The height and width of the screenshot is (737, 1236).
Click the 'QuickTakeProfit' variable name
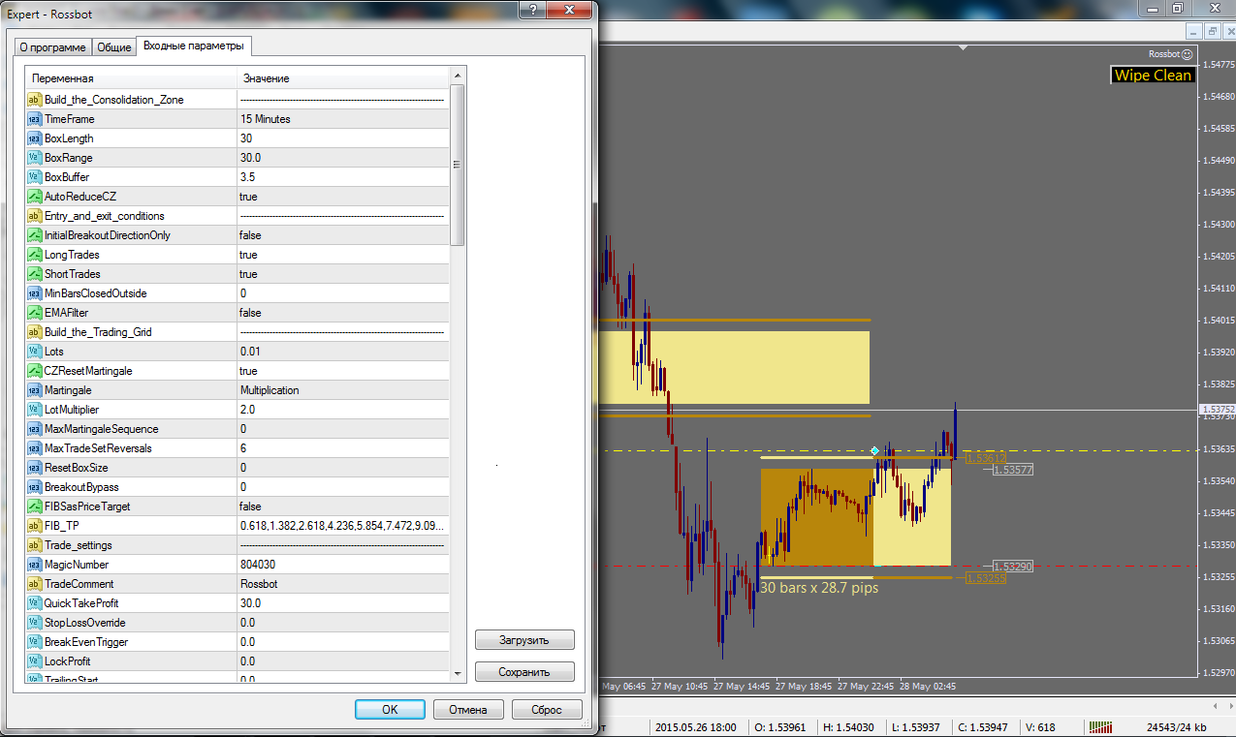pyautogui.click(x=82, y=603)
